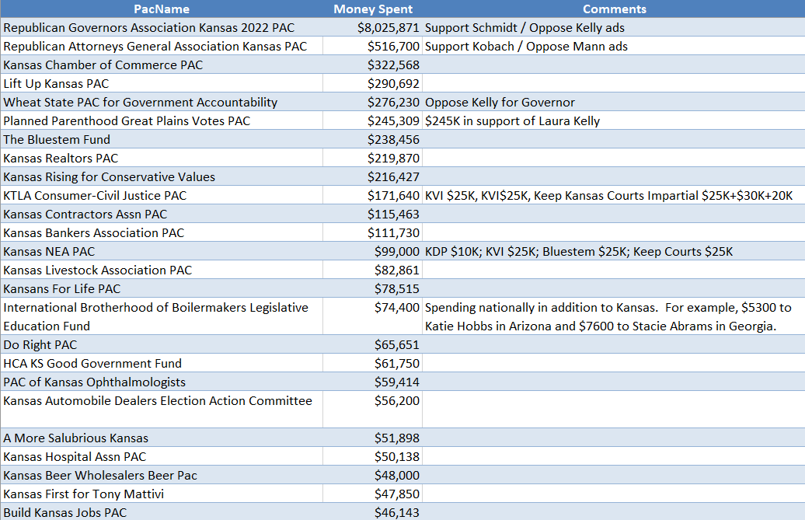Select the $82,861 amount cell

[373, 270]
